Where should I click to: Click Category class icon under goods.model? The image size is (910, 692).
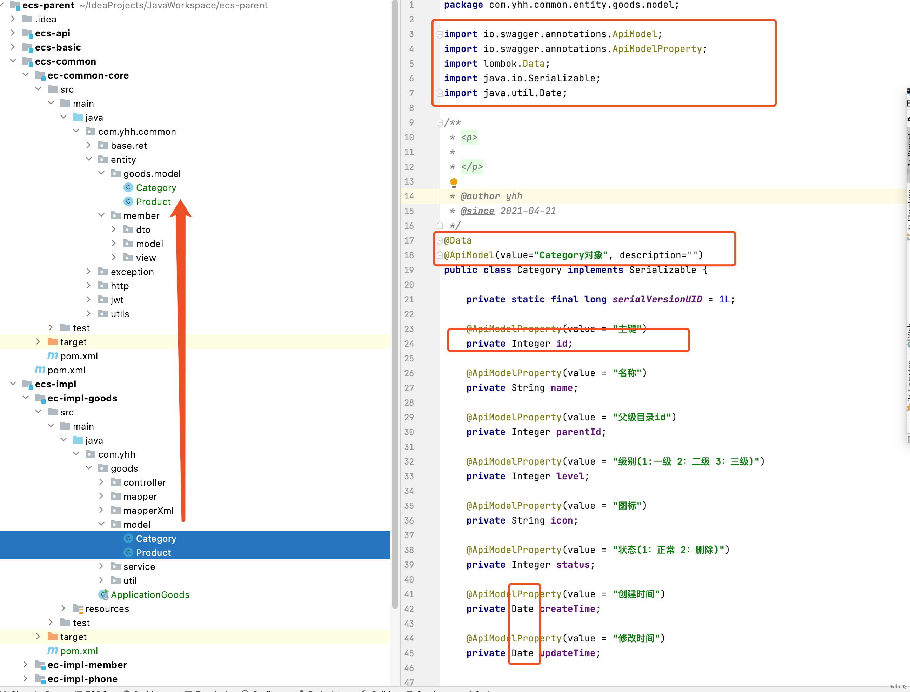pos(128,188)
